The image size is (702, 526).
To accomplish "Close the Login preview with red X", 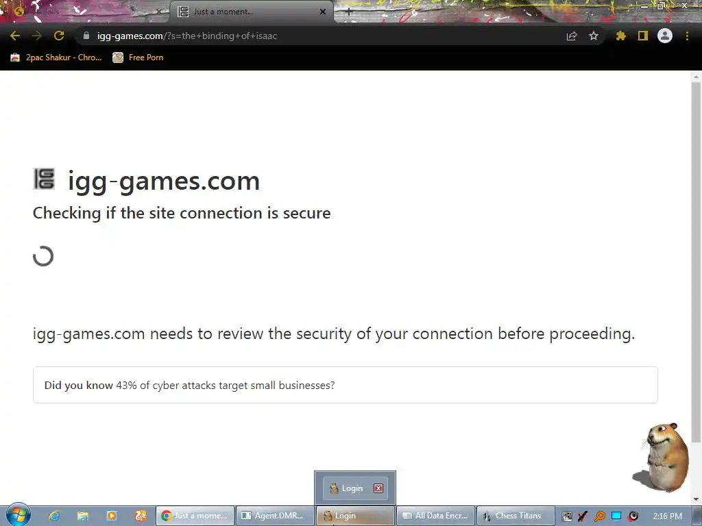I will (x=378, y=488).
